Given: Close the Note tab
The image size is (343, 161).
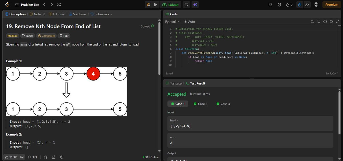Looking at the screenshot, I should tap(43, 14).
